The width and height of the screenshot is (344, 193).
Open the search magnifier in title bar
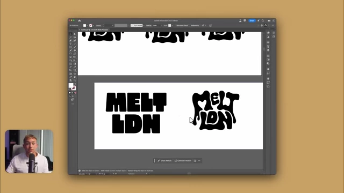tap(263, 20)
